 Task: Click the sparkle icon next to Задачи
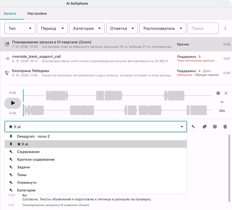[11, 167]
